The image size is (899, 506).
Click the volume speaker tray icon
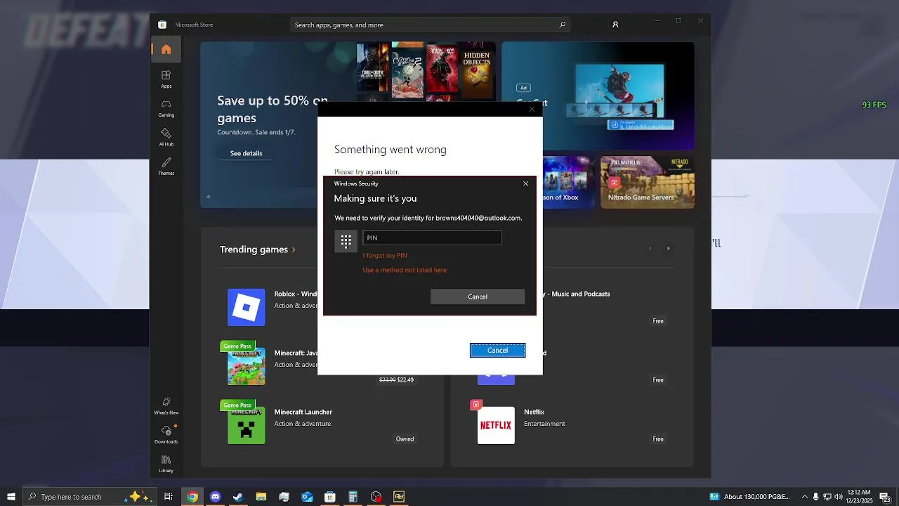[838, 497]
